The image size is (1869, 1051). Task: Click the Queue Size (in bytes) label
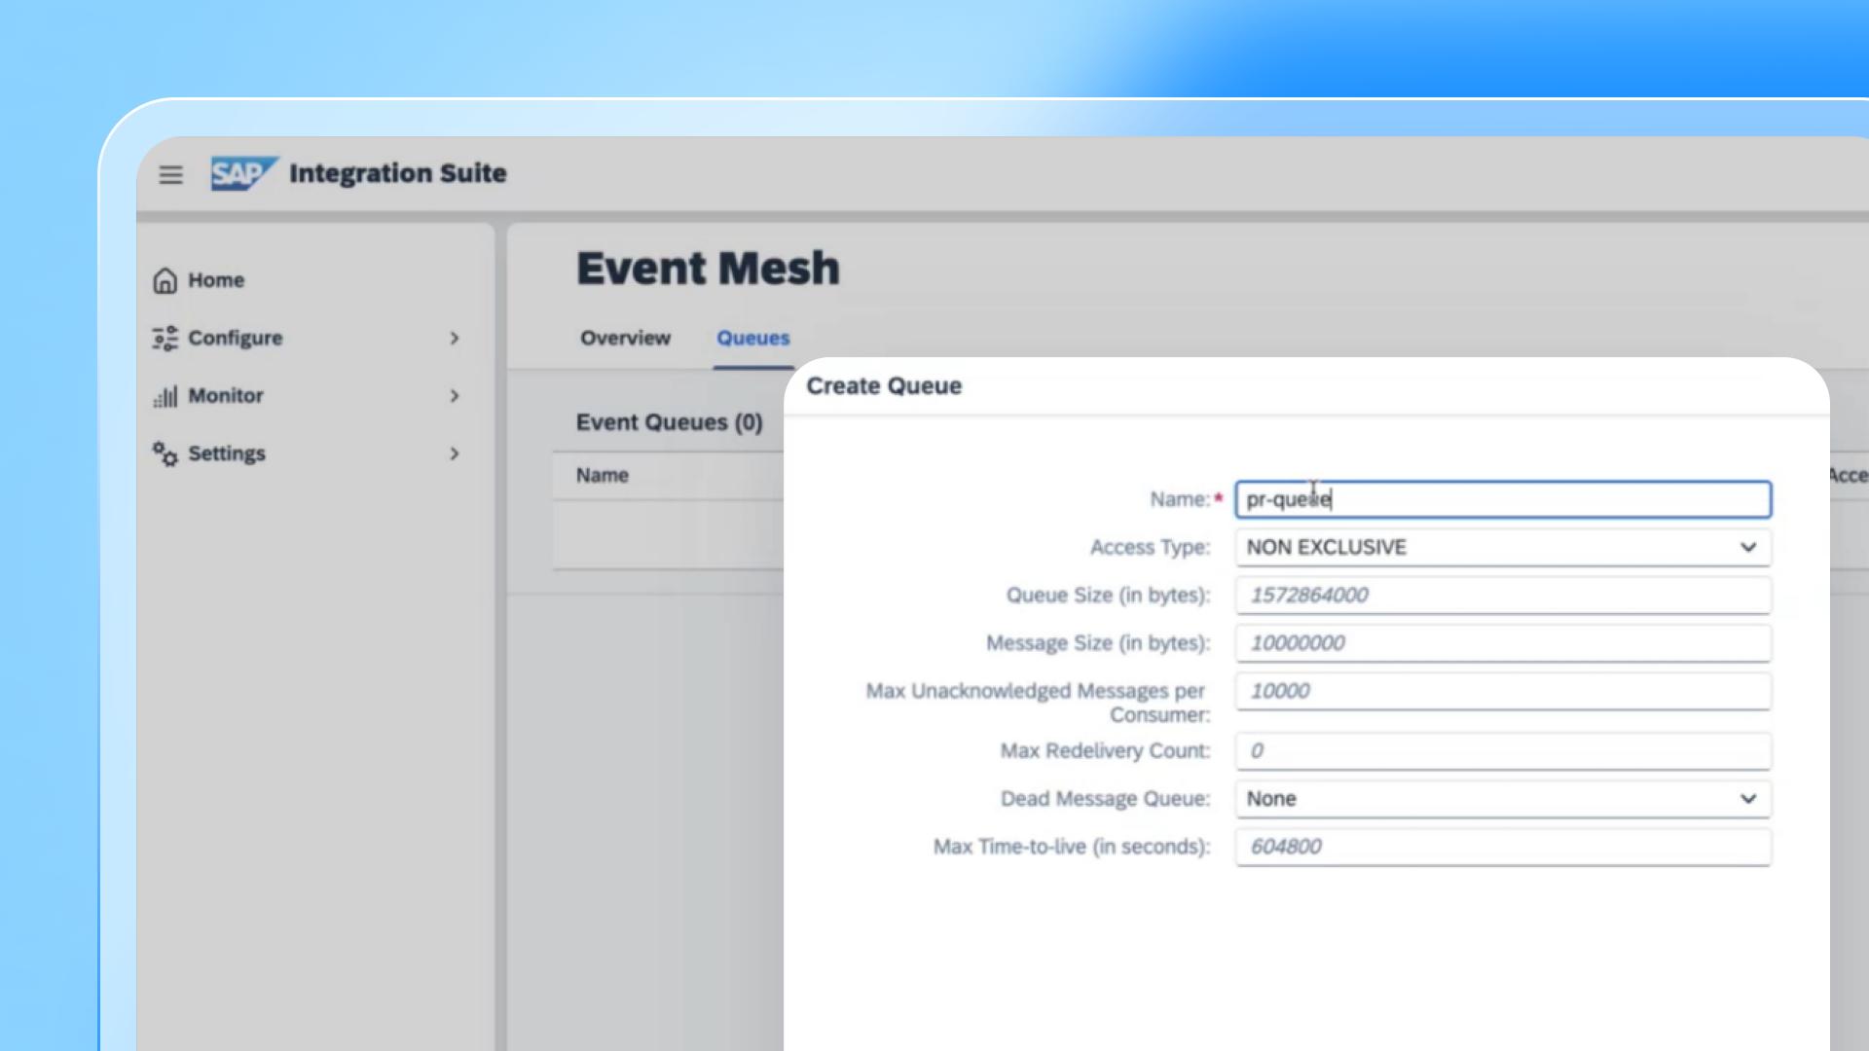(x=1108, y=596)
